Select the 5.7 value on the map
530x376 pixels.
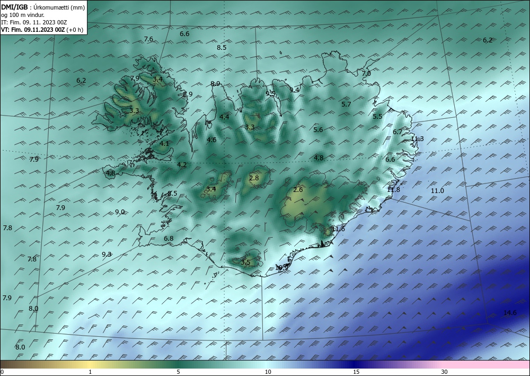(x=346, y=104)
